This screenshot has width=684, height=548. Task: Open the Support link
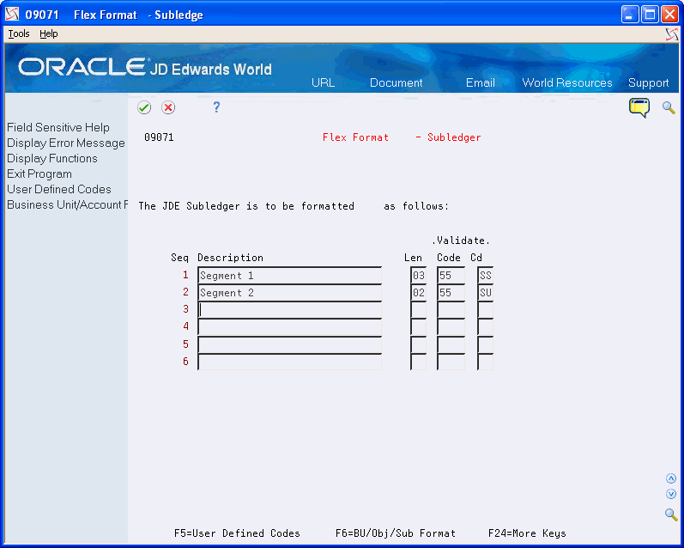(648, 83)
